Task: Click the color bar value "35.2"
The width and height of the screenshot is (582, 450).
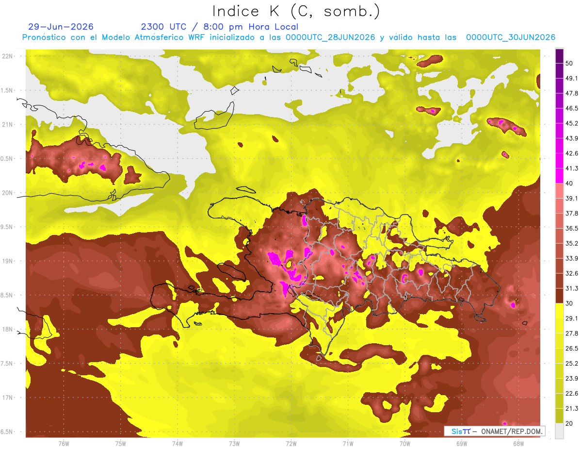Action: point(572,243)
